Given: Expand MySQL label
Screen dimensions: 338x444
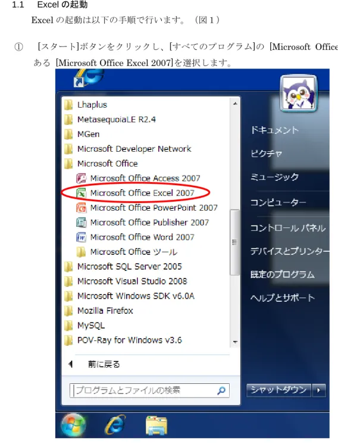Looking at the screenshot, I should pyautogui.click(x=91, y=326).
